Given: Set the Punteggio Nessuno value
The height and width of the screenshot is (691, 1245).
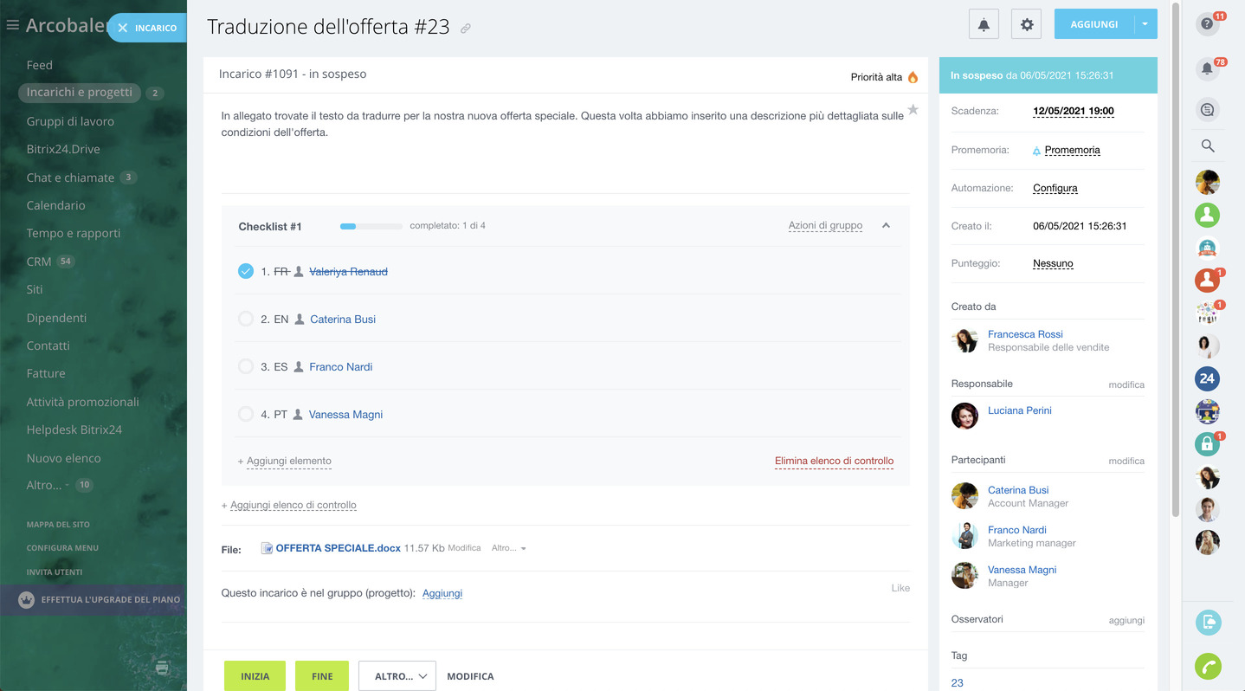Looking at the screenshot, I should (x=1053, y=263).
